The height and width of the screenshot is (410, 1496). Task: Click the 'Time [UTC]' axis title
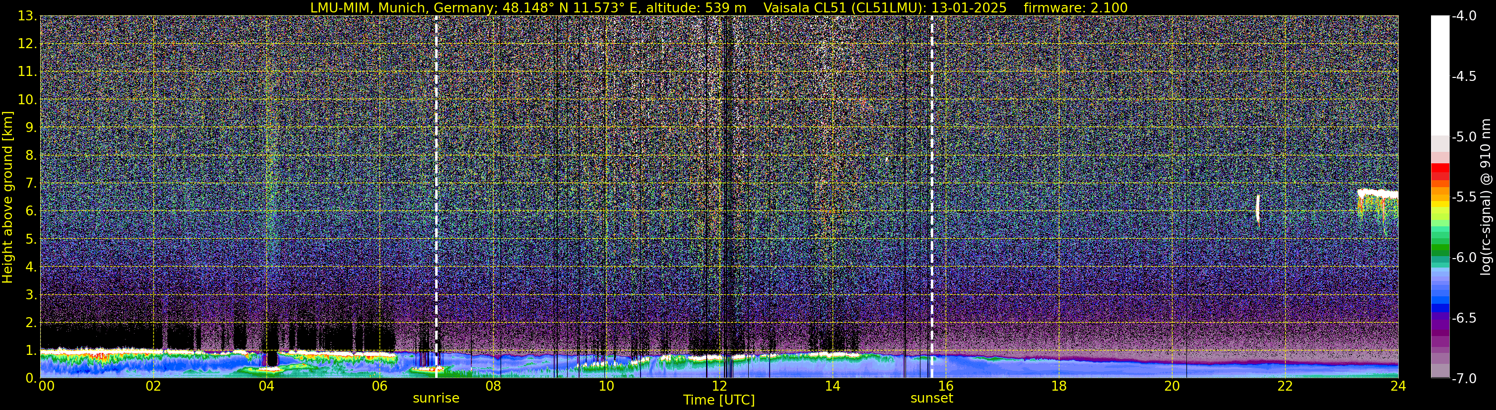[719, 400]
